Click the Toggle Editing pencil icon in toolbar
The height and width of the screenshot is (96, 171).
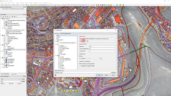point(4,5)
